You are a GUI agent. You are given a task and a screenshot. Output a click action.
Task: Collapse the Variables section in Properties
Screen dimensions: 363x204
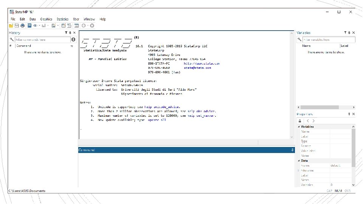[299, 127]
